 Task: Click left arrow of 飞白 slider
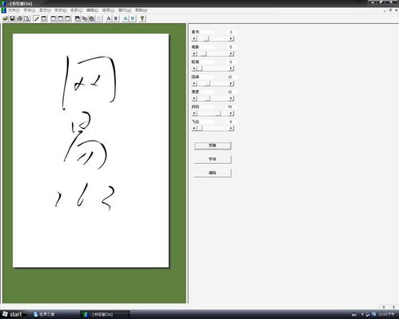coord(194,128)
